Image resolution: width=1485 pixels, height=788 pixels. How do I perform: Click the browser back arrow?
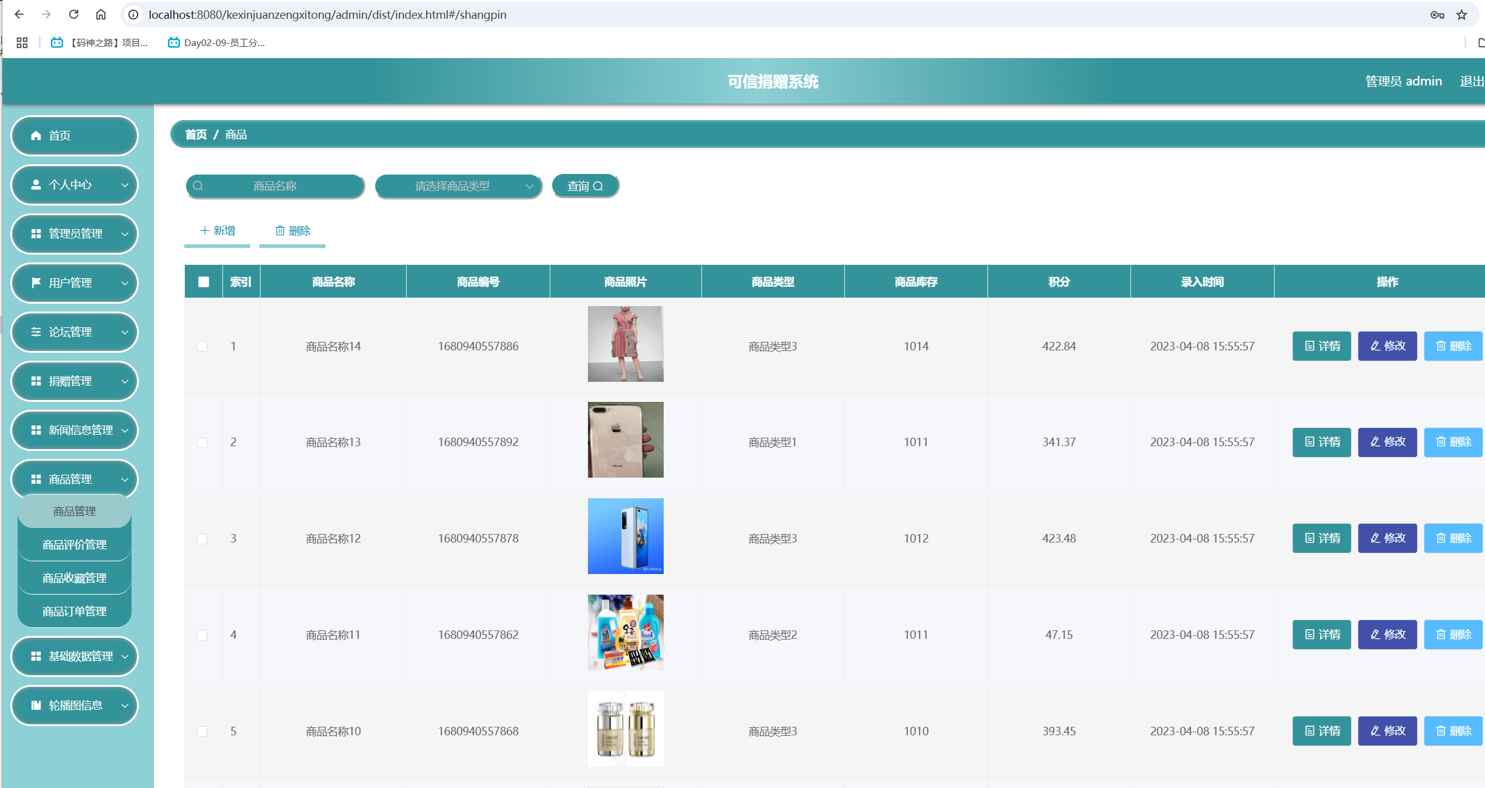[19, 15]
